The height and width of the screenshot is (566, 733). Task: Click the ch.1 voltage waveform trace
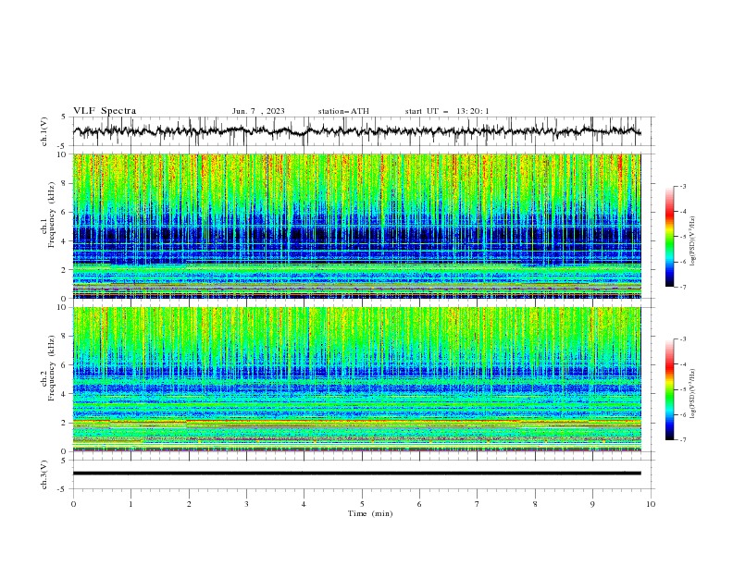(x=356, y=131)
